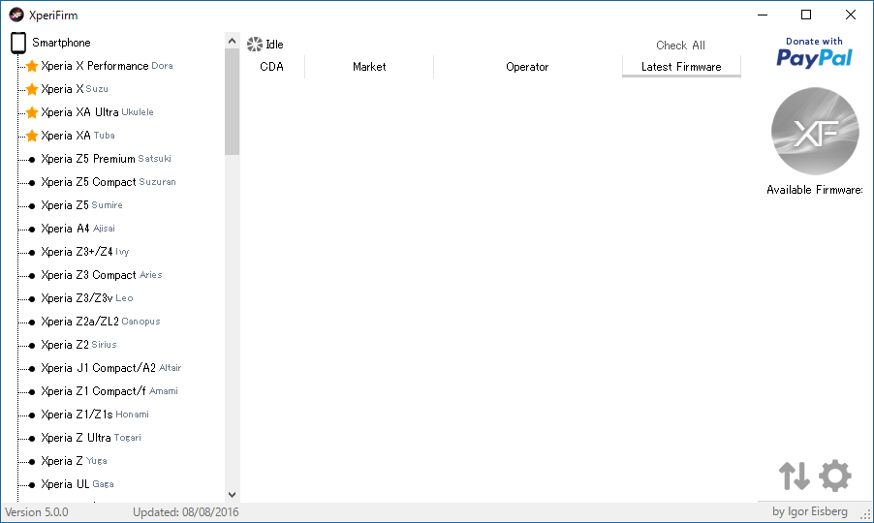Click the window resize grip corner
Image resolution: width=874 pixels, height=523 pixels.
[865, 515]
